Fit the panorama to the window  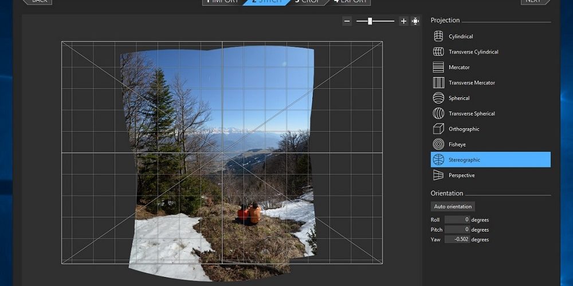[415, 21]
